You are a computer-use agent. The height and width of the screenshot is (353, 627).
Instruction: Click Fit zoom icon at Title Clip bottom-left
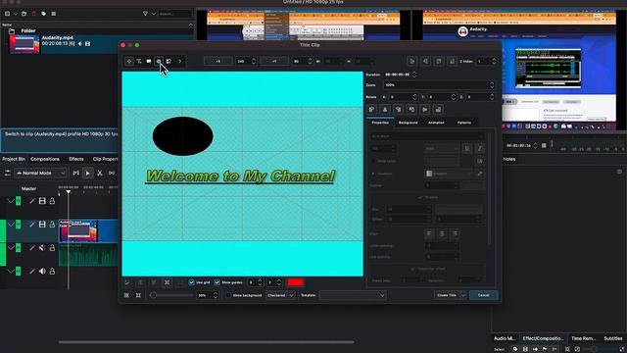tap(126, 295)
